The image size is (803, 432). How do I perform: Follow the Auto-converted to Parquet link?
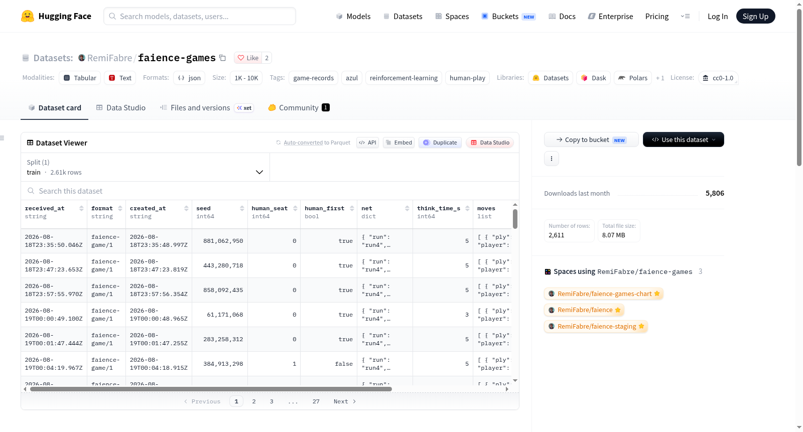pyautogui.click(x=303, y=142)
